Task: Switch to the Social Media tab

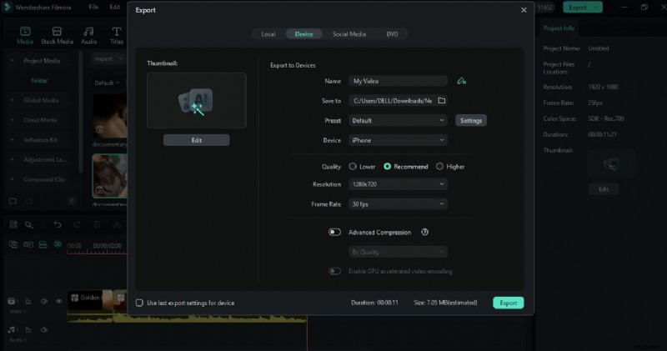Action: click(x=349, y=34)
